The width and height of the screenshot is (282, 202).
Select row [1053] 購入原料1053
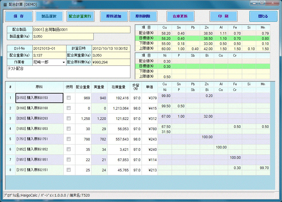(x=39, y=129)
